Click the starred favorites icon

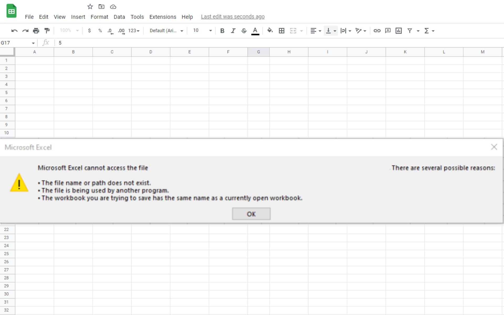pos(90,7)
